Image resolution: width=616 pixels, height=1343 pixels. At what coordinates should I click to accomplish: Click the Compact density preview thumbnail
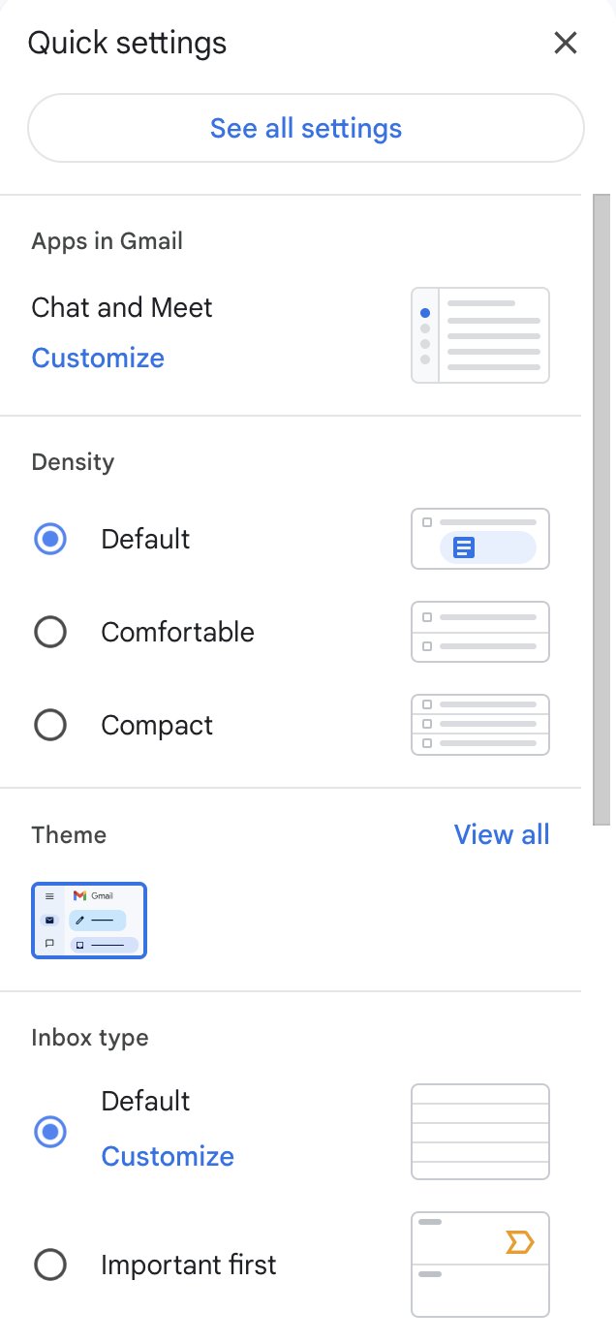(x=479, y=724)
